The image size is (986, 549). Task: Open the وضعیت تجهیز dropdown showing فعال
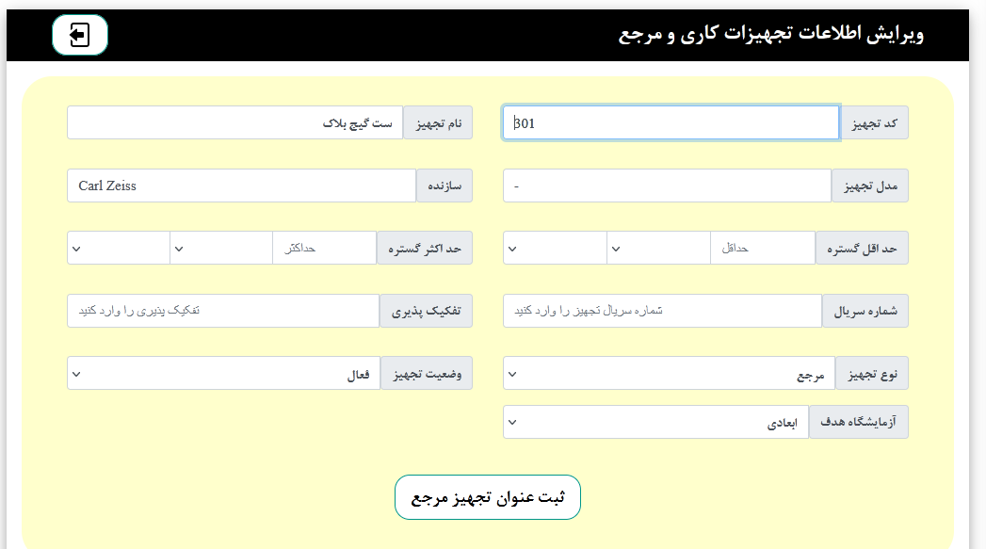[221, 373]
